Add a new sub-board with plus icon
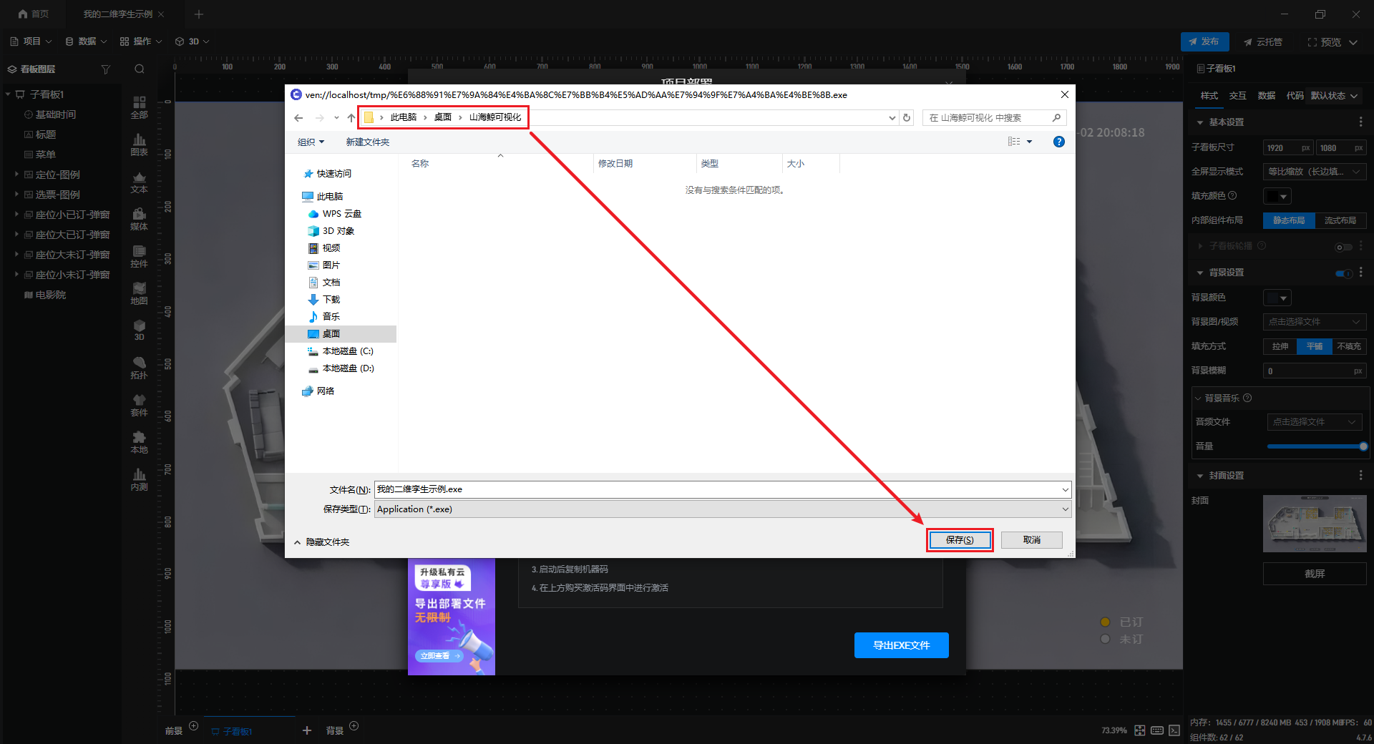 tap(307, 730)
